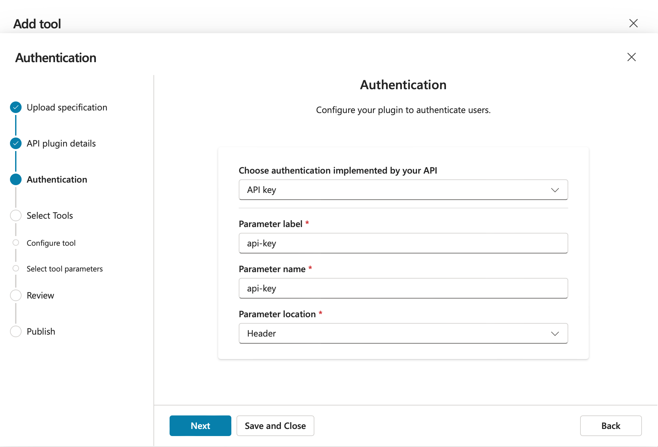Click the Back button
Viewport: 658px width, 447px height.
click(x=610, y=425)
